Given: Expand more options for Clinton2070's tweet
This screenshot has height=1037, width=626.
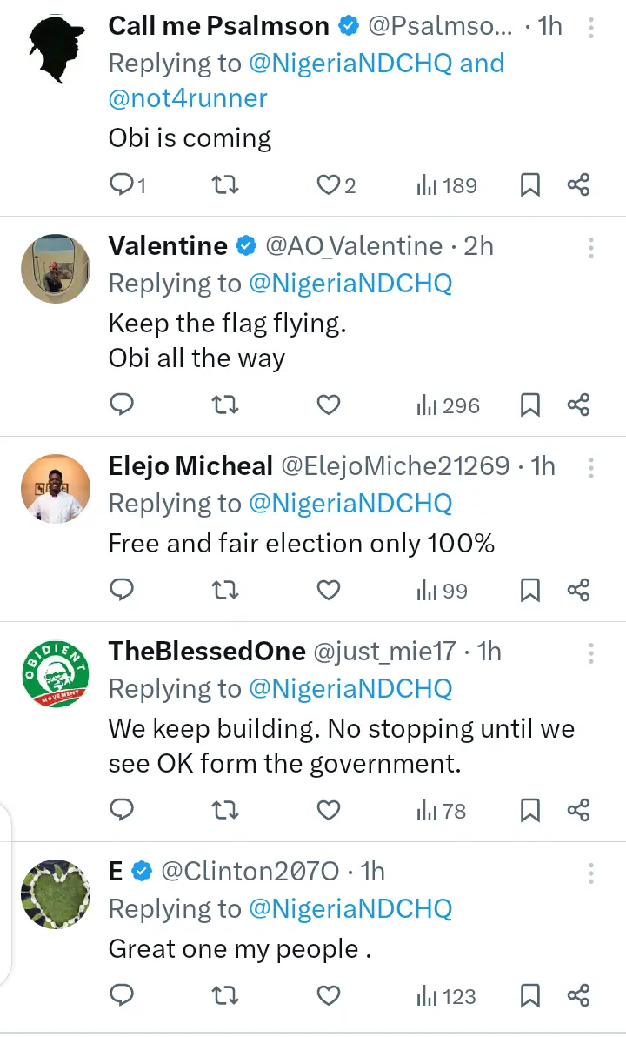Looking at the screenshot, I should (x=590, y=873).
